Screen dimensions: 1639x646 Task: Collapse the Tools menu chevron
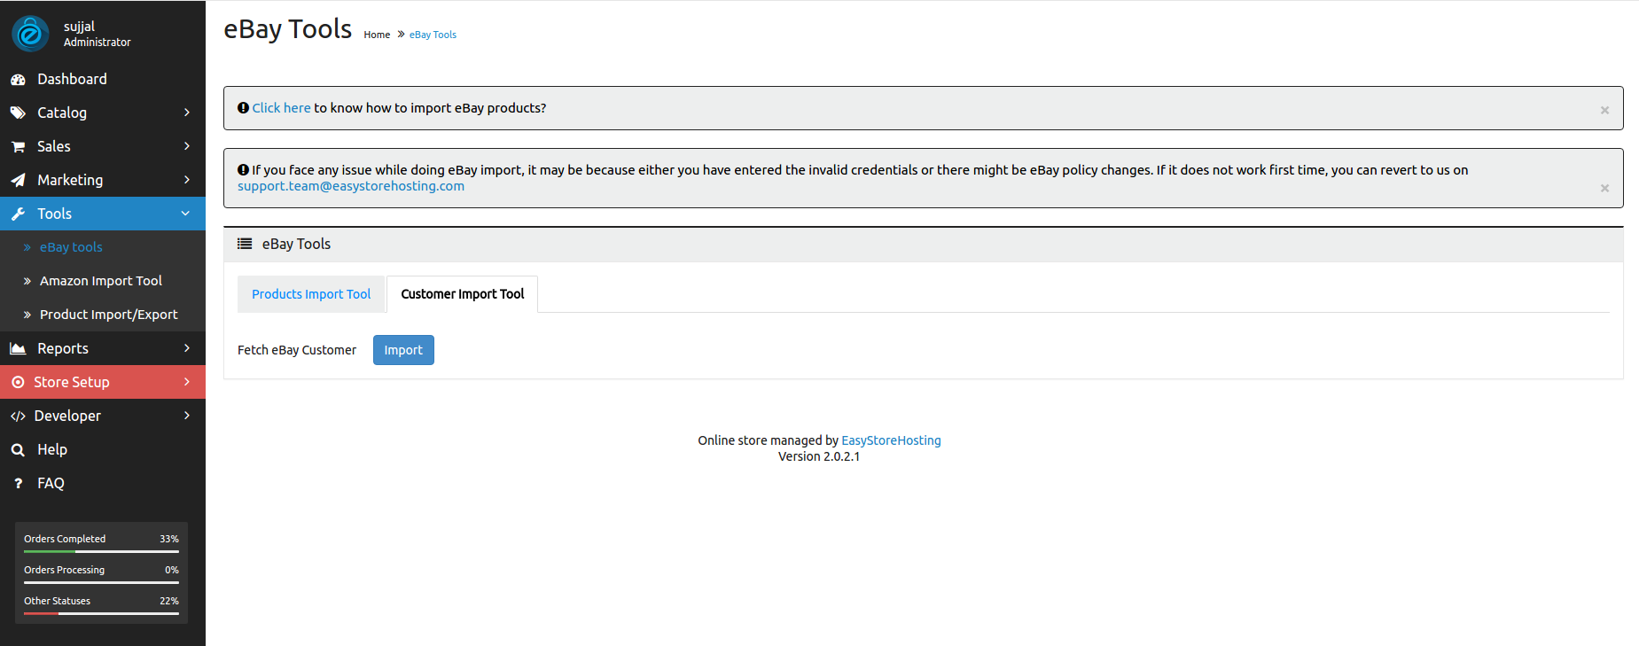tap(185, 214)
